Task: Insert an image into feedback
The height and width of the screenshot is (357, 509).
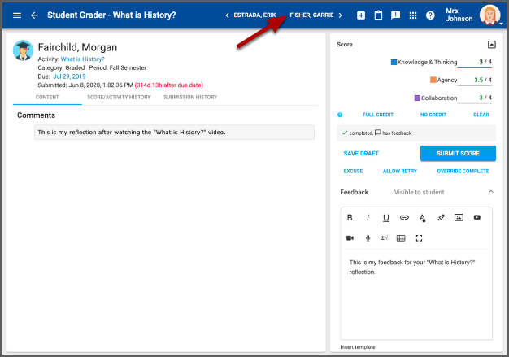Action: pyautogui.click(x=459, y=218)
